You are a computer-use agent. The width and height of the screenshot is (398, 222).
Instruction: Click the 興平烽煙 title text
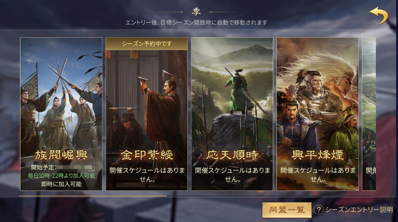[x=318, y=156]
